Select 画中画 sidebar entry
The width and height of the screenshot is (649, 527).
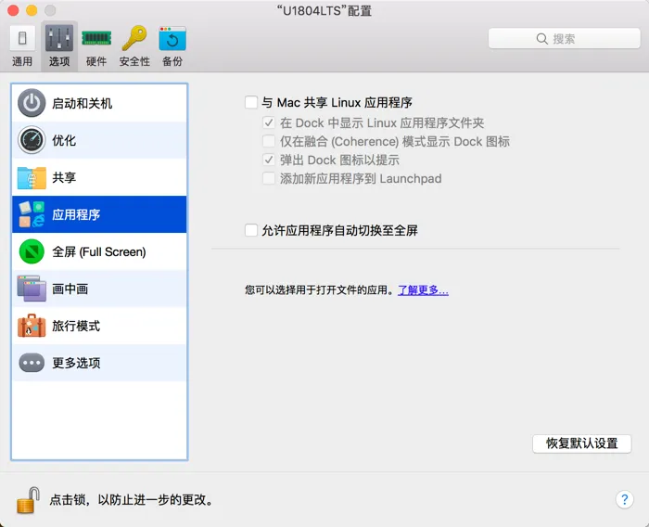(x=99, y=289)
